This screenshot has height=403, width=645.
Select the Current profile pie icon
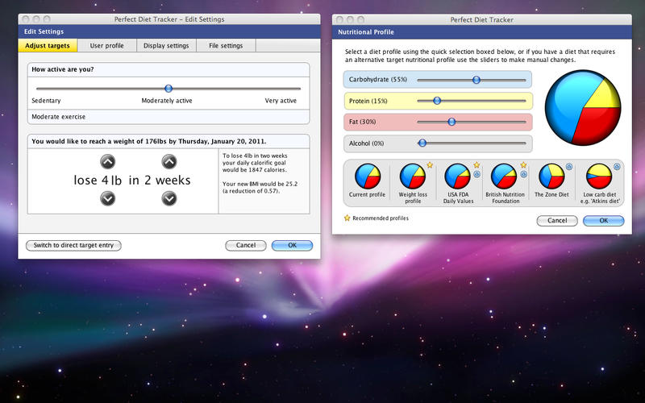pyautogui.click(x=368, y=176)
